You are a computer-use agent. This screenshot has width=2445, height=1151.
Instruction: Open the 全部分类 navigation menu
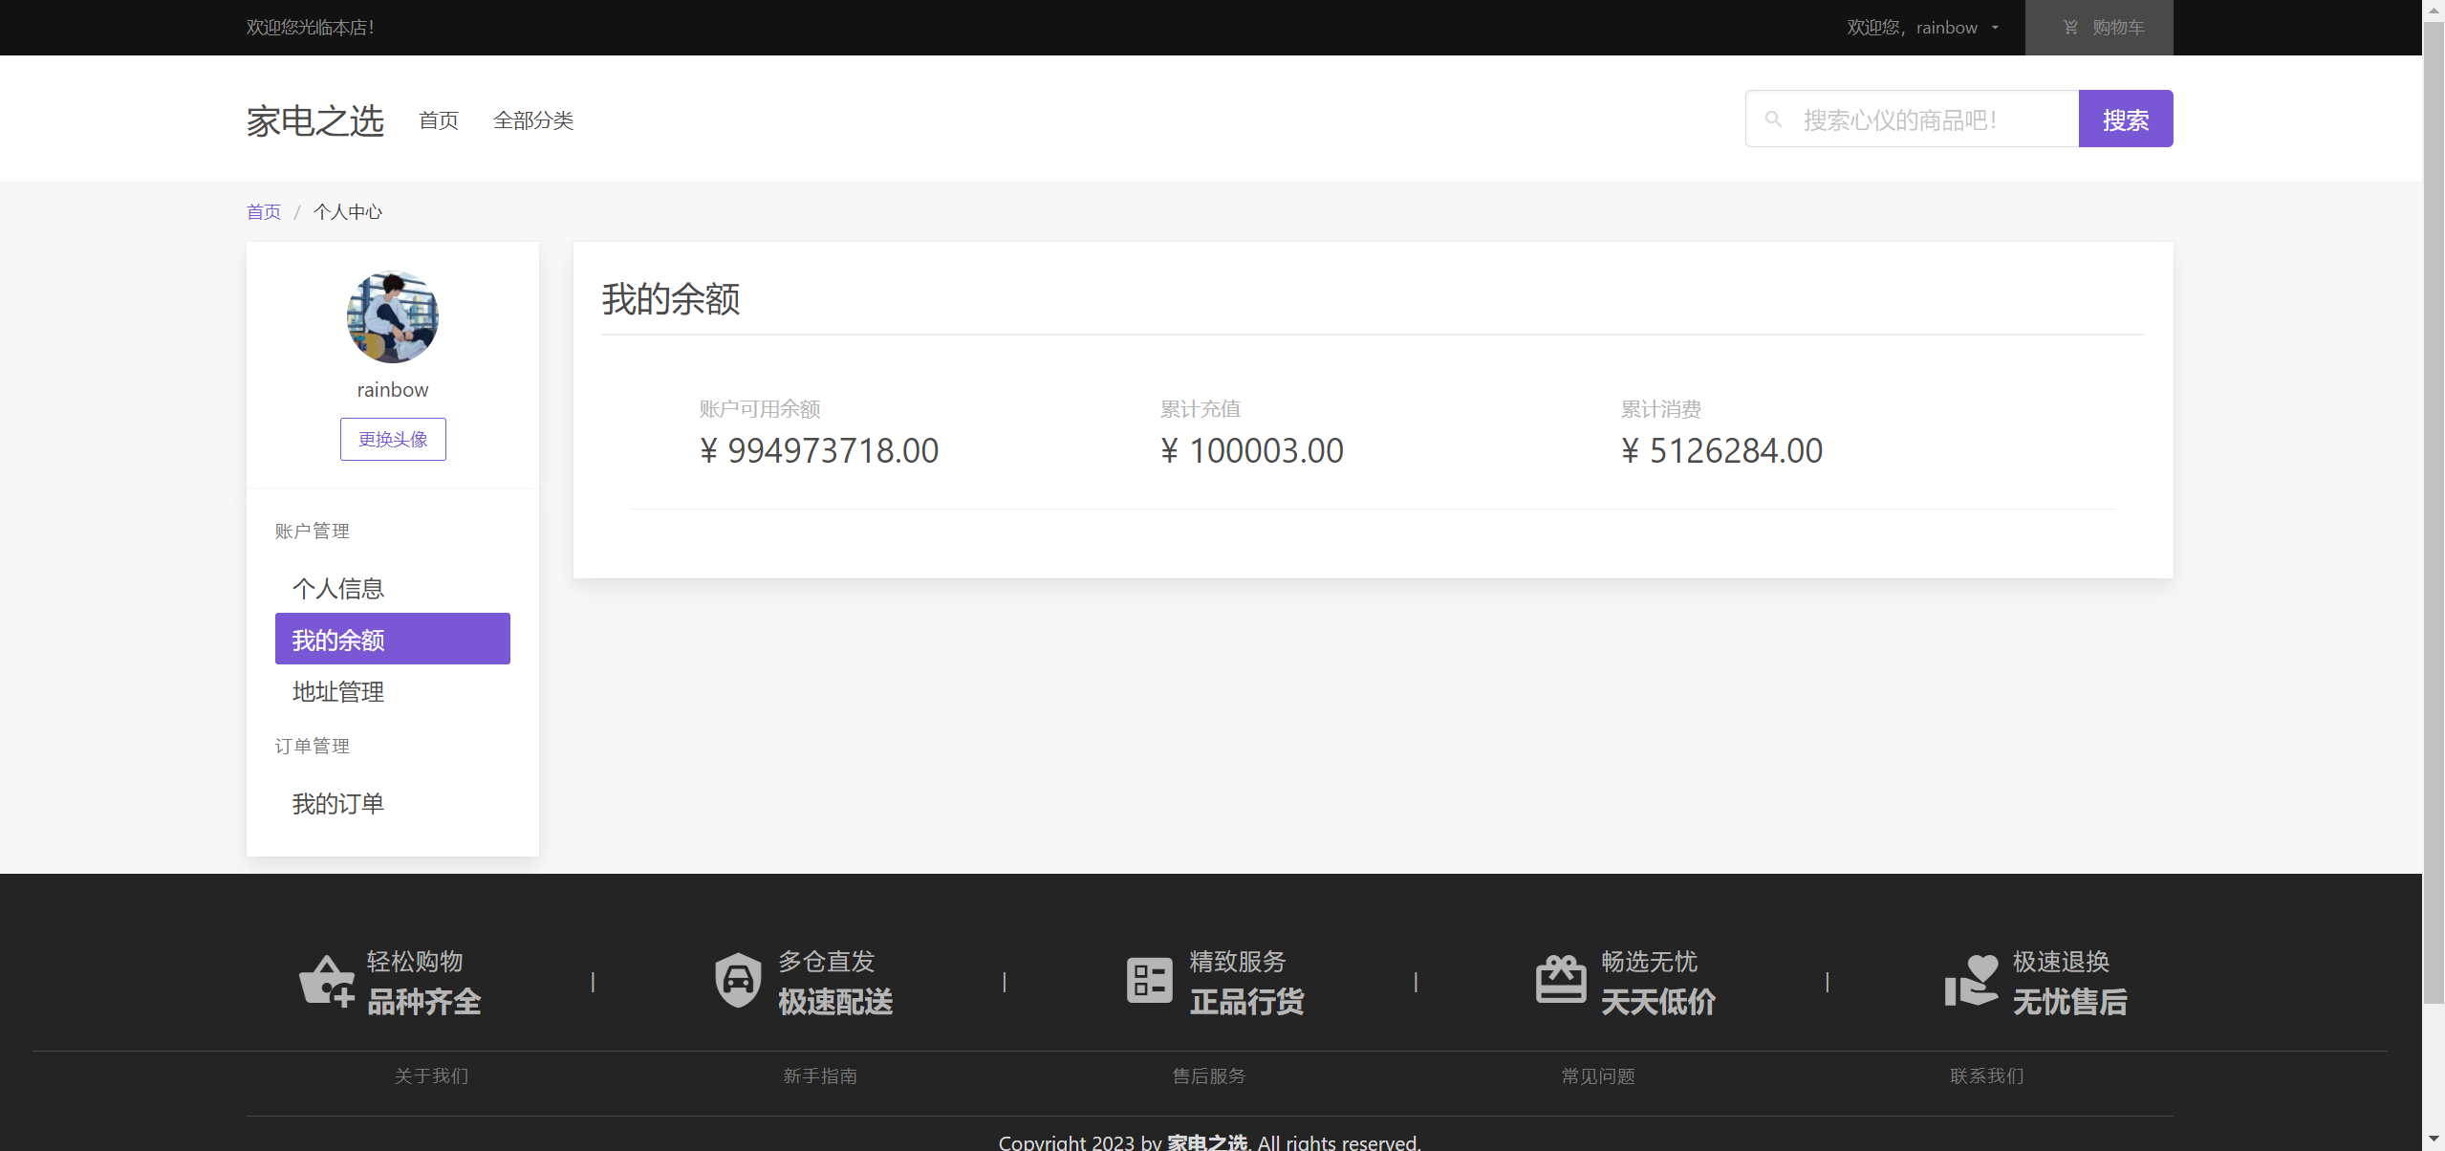point(533,120)
